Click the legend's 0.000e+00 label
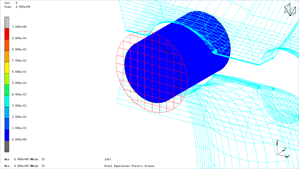The width and height of the screenshot is (299, 169). tap(19, 139)
